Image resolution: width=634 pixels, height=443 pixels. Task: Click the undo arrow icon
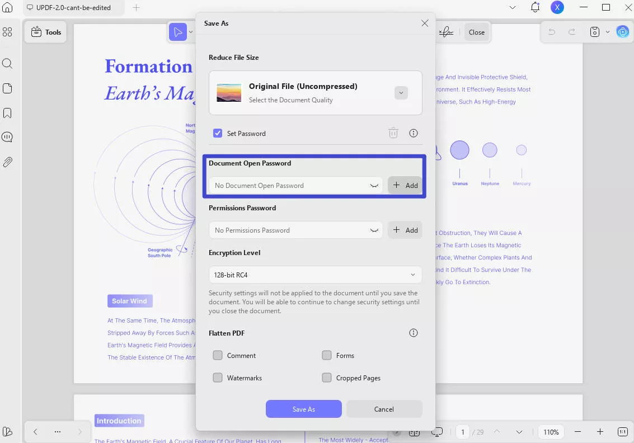click(552, 32)
